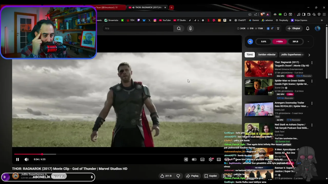
Task: Open the Oluştur create menu
Action: pyautogui.click(x=294, y=28)
